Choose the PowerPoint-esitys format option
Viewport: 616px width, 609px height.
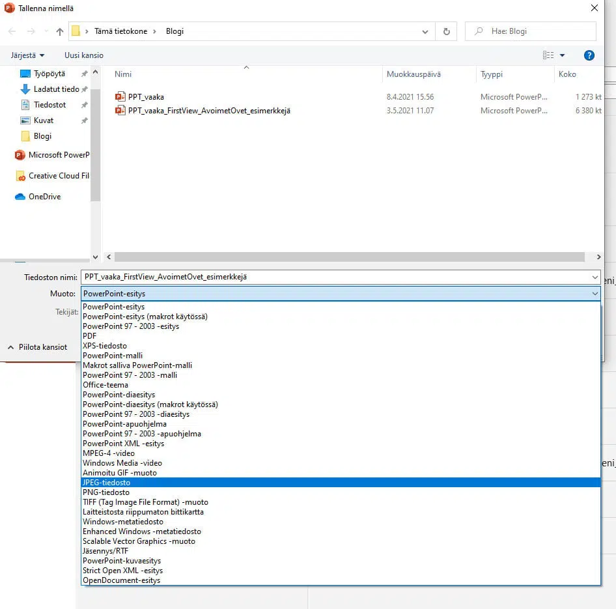click(341, 307)
